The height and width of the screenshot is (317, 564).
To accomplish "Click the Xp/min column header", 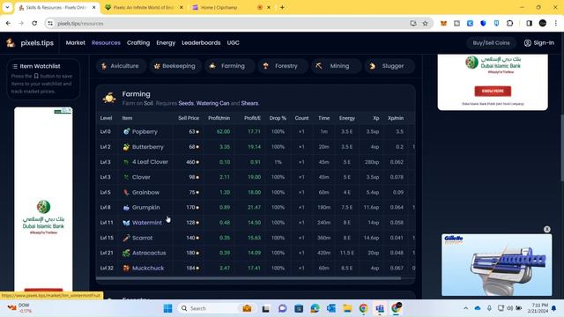I will point(396,118).
